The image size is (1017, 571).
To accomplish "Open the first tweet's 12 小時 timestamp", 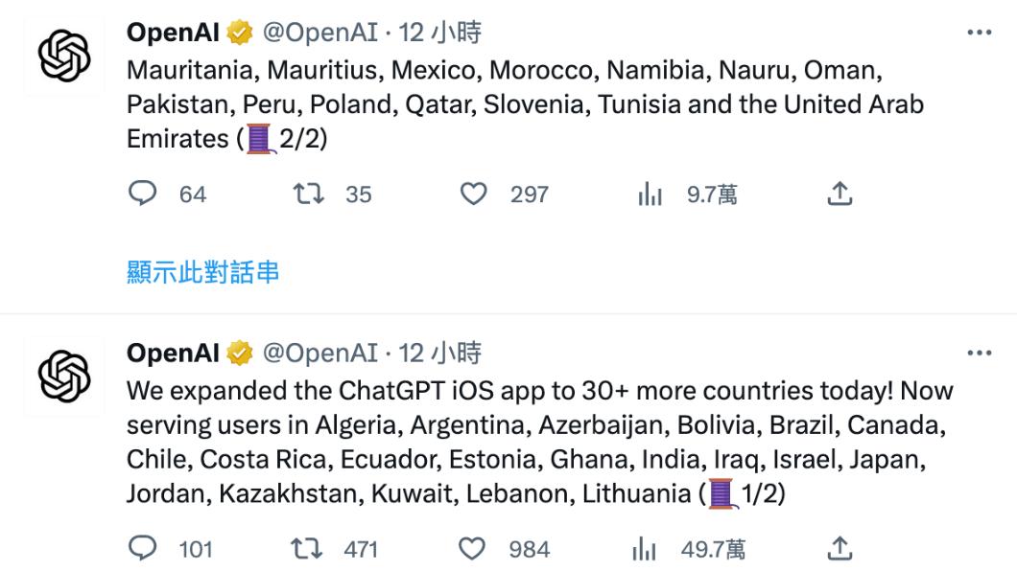I will tap(440, 34).
